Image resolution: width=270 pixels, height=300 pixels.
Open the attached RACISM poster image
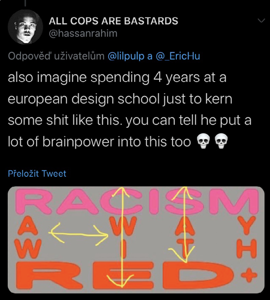pos(136,240)
